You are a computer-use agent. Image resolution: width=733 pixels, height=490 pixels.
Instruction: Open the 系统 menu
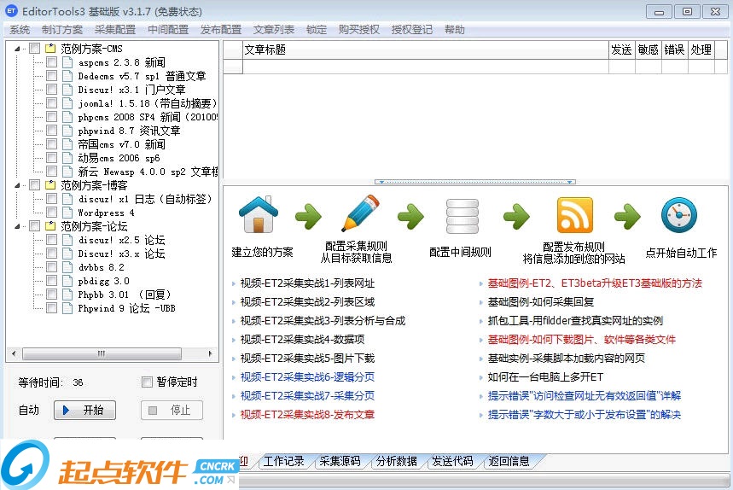coord(20,30)
